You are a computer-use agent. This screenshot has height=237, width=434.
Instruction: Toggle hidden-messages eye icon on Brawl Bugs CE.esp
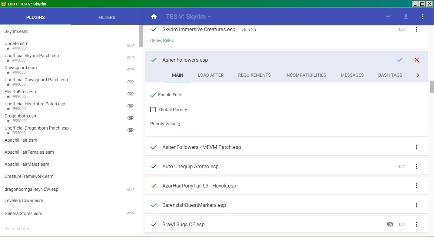point(390,224)
